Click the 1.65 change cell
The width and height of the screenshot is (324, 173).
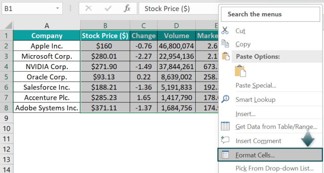pyautogui.click(x=143, y=97)
